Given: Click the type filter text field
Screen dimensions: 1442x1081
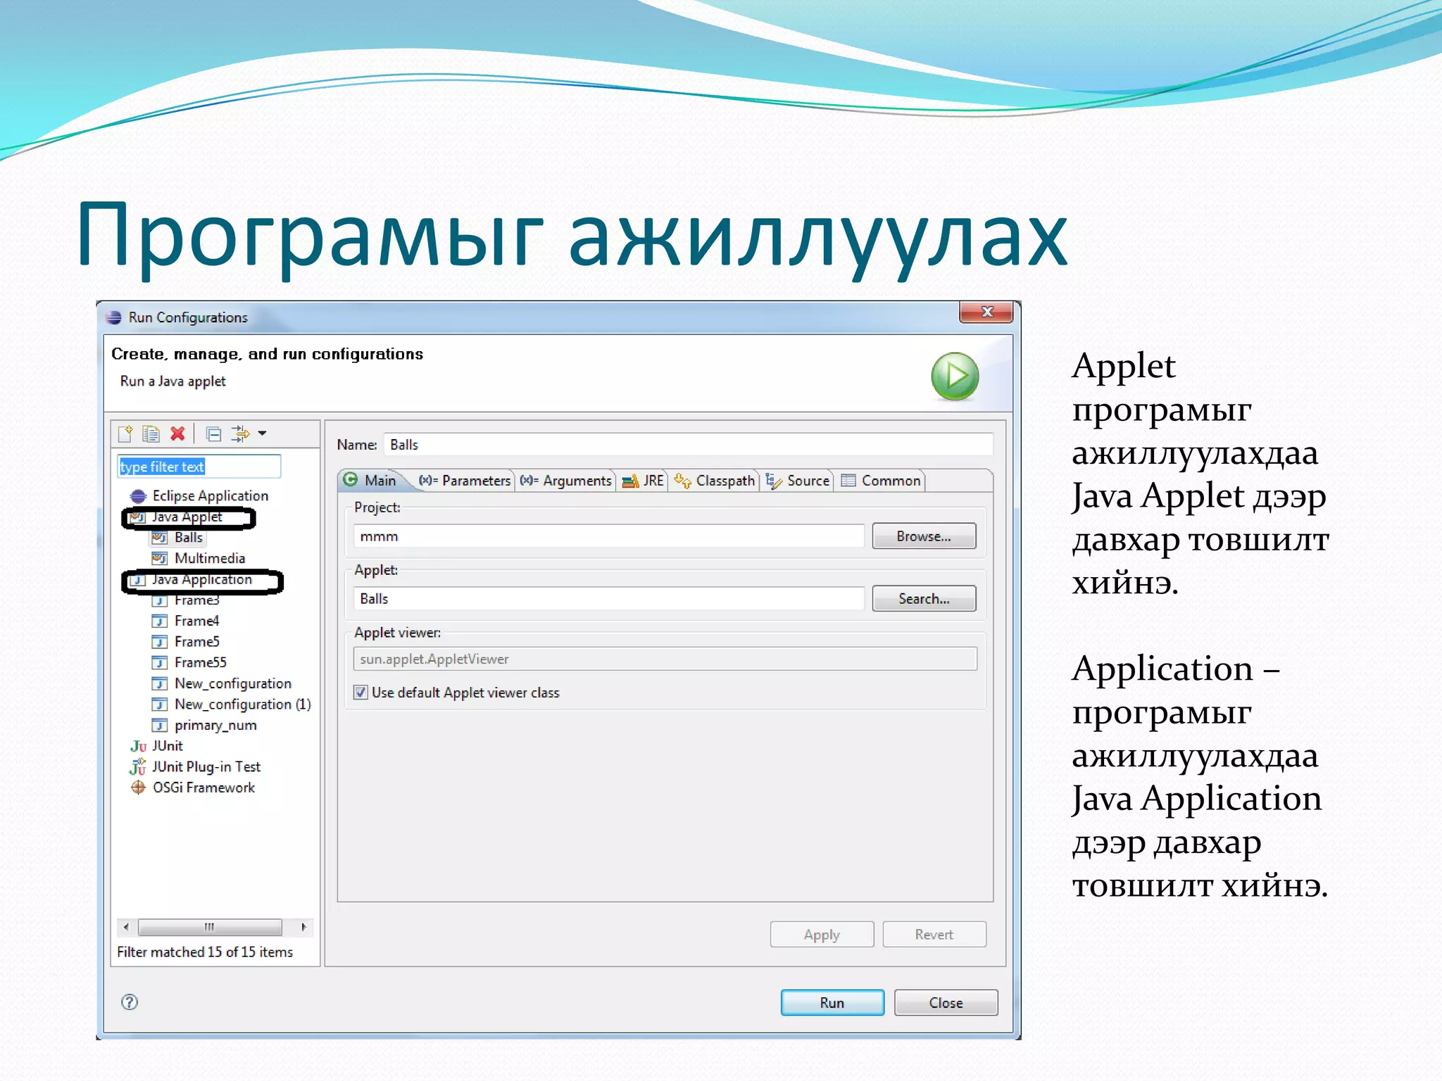Looking at the screenshot, I should tap(199, 467).
